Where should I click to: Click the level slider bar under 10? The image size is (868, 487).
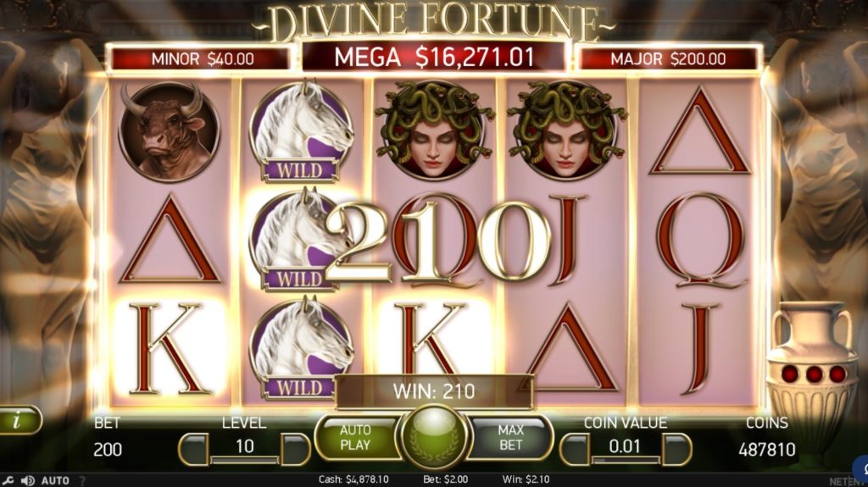pos(244,459)
